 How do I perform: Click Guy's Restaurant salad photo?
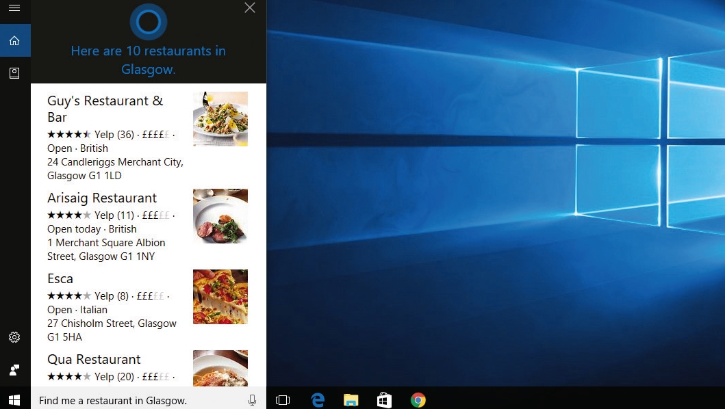tap(220, 119)
